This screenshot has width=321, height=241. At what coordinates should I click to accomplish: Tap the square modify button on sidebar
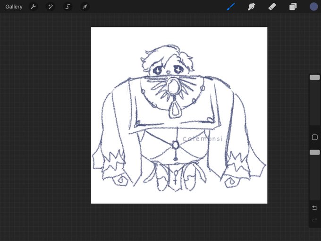(315, 137)
